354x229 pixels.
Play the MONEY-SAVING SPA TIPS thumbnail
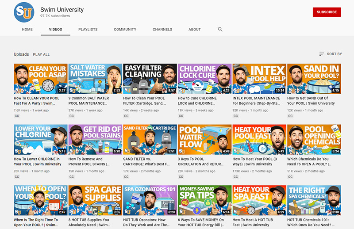tap(205, 201)
